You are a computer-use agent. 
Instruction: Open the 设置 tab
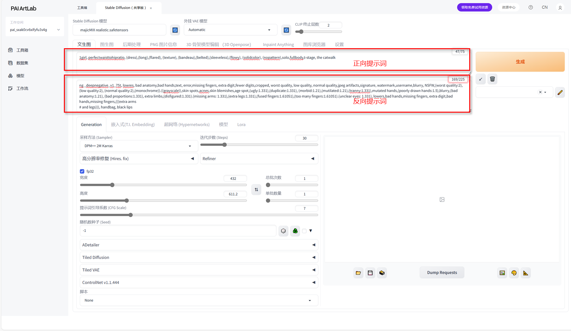339,44
